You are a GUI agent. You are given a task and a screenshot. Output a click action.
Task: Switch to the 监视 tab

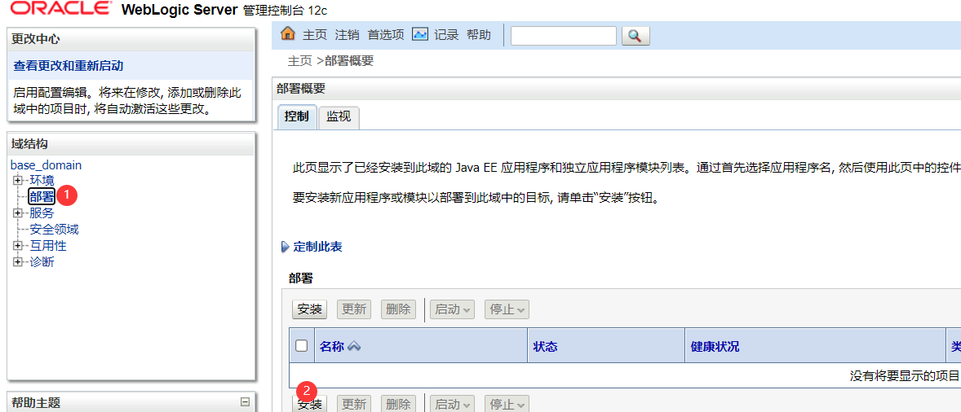click(339, 117)
